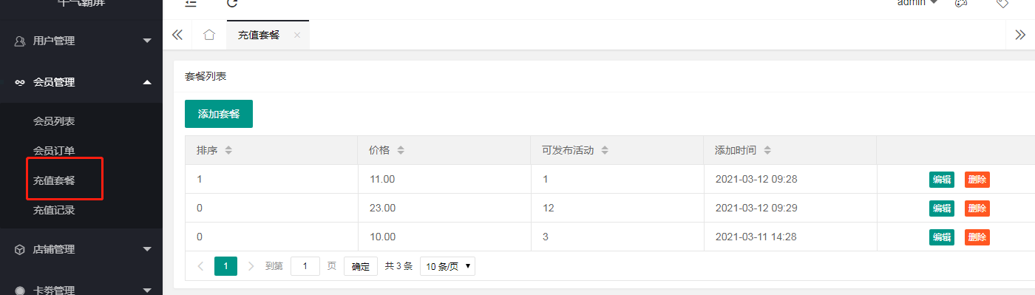1035x295 pixels.
Task: Toggle sidebar collapse icon in header
Action: pos(191,3)
